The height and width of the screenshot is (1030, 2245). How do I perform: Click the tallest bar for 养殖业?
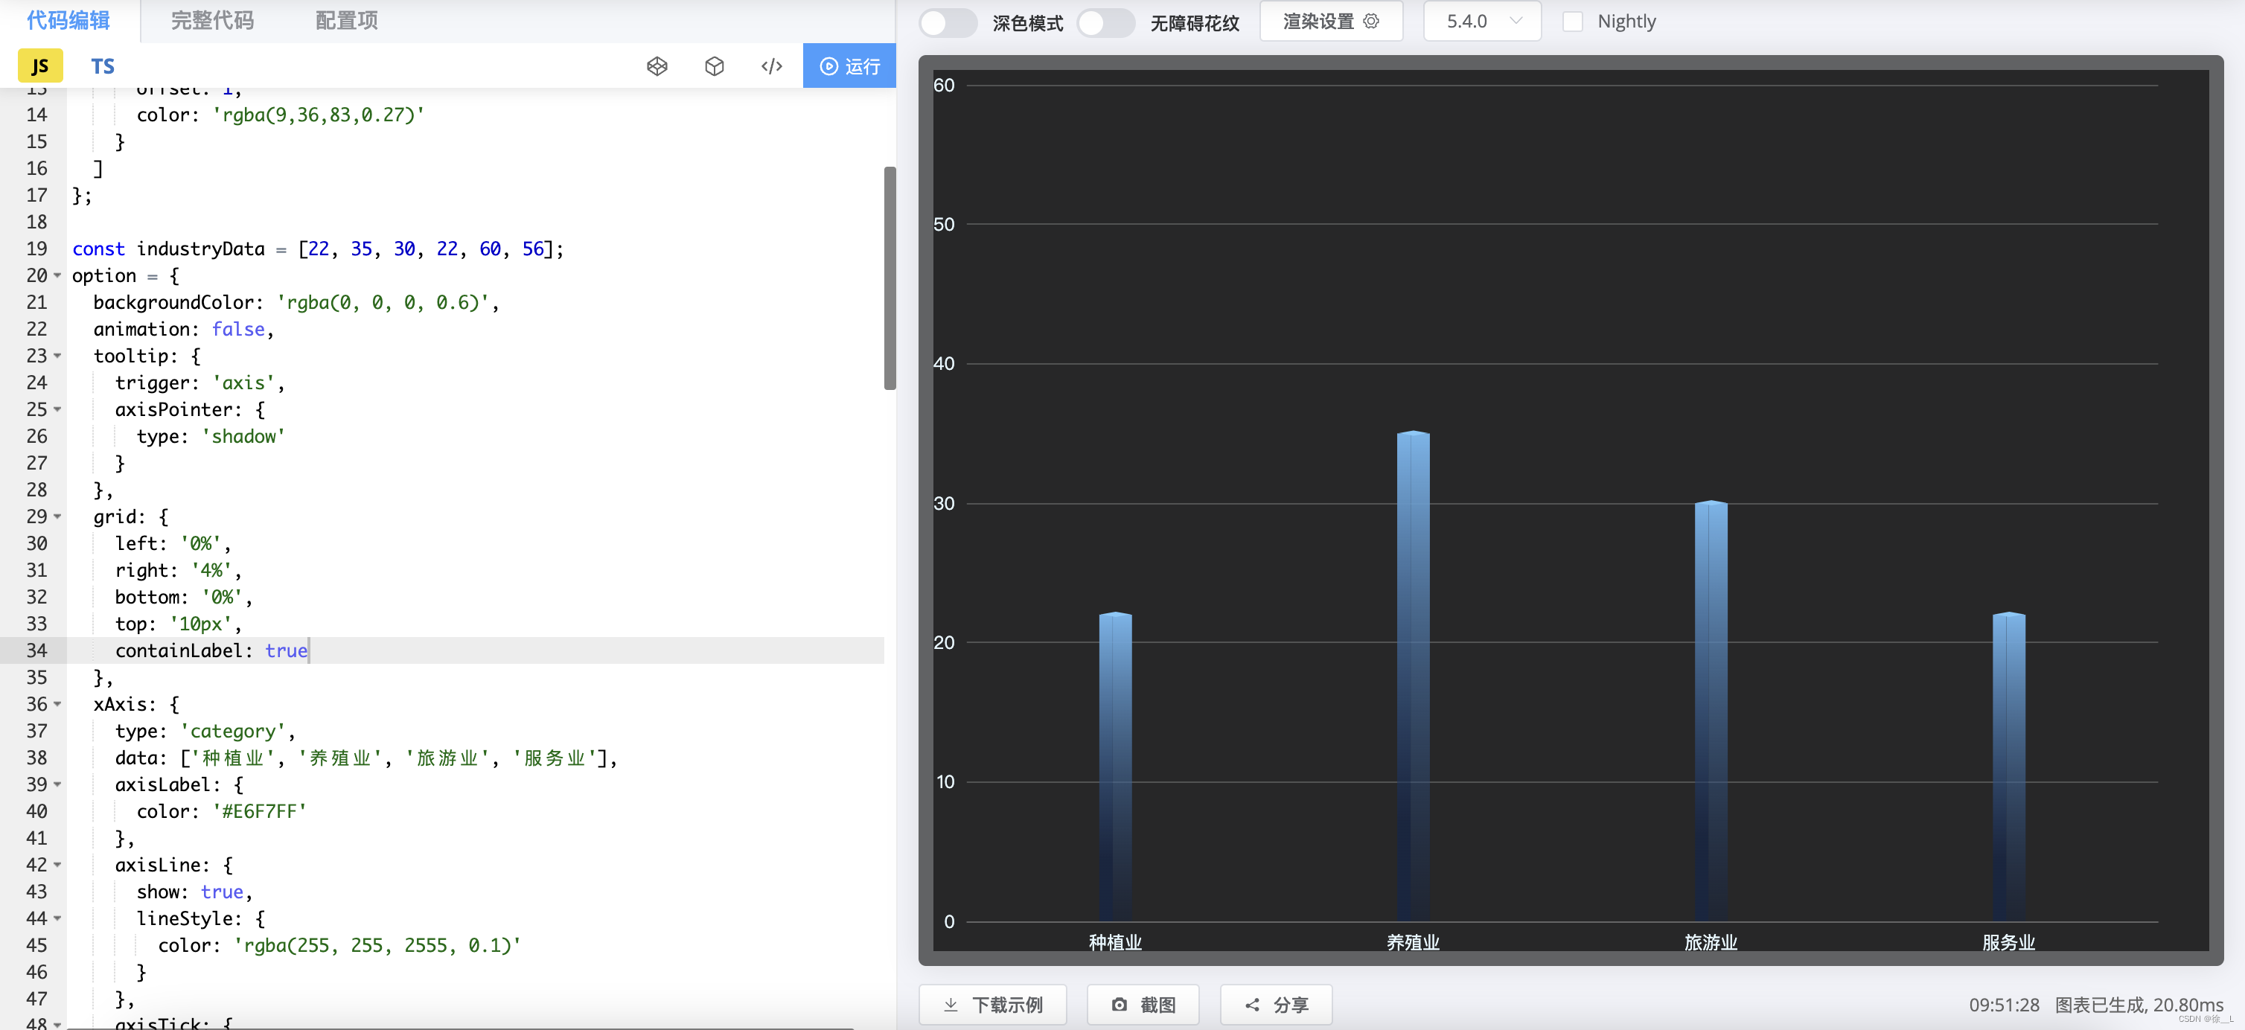(x=1412, y=671)
